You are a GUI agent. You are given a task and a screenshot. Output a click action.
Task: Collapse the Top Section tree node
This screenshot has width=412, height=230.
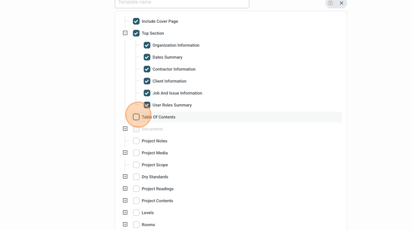pos(125,33)
